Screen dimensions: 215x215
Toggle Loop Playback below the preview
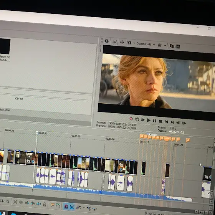click(x=137, y=119)
